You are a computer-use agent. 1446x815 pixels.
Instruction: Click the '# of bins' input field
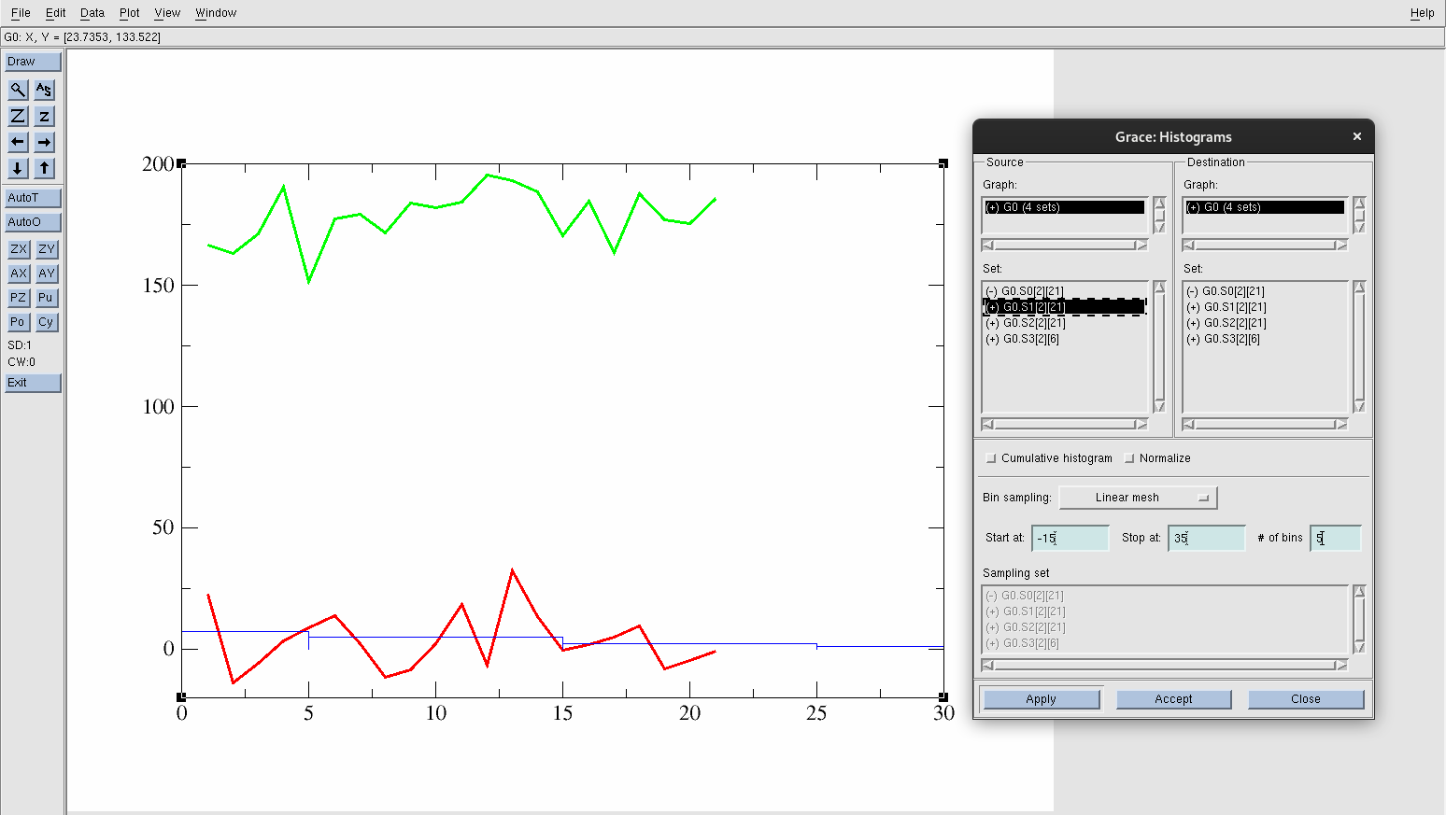click(x=1336, y=539)
